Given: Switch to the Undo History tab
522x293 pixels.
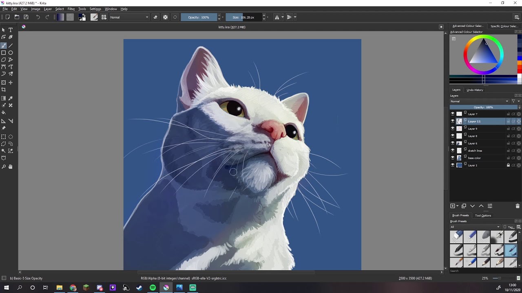Looking at the screenshot, I should 475,90.
